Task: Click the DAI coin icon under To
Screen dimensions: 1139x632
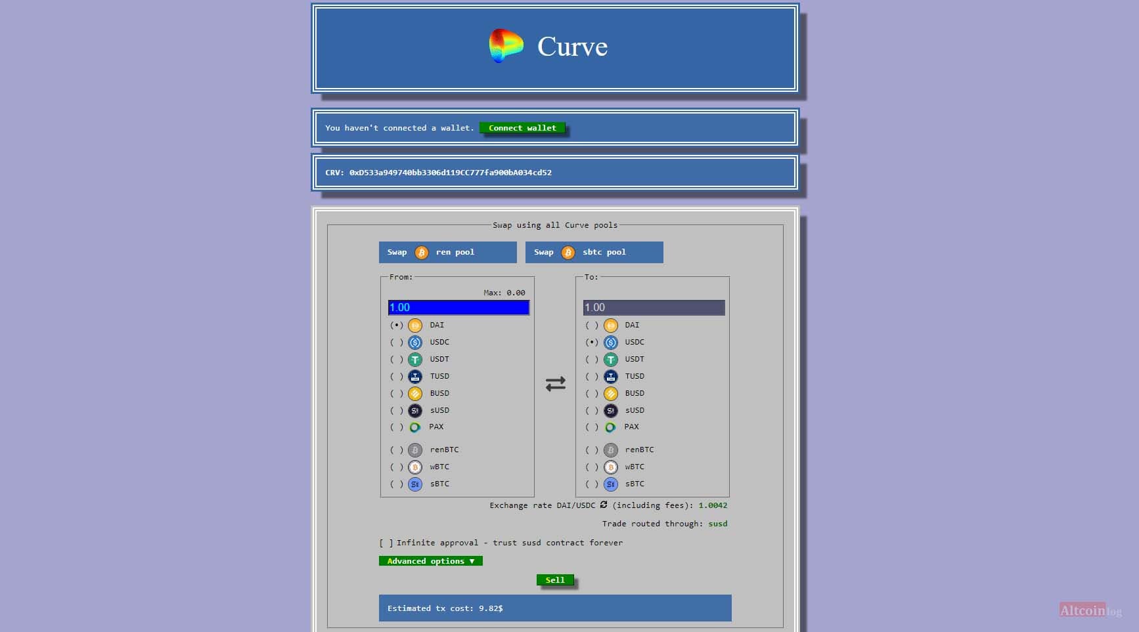Action: [x=611, y=326]
